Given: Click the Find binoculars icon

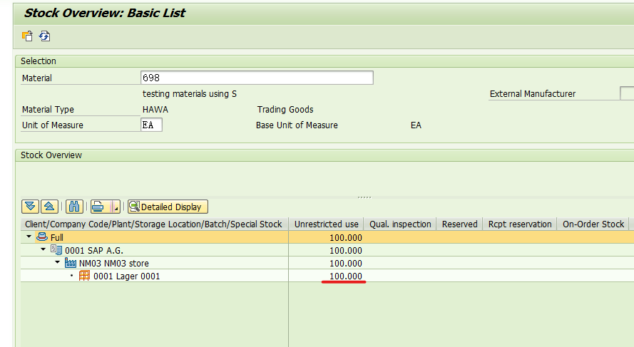Looking at the screenshot, I should pos(74,207).
